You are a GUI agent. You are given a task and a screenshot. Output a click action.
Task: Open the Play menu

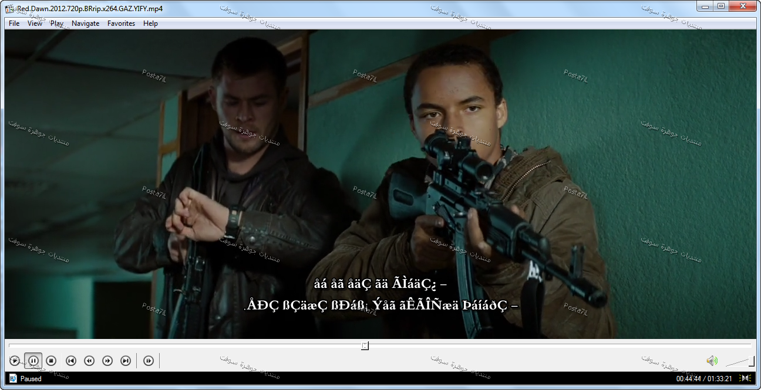57,23
